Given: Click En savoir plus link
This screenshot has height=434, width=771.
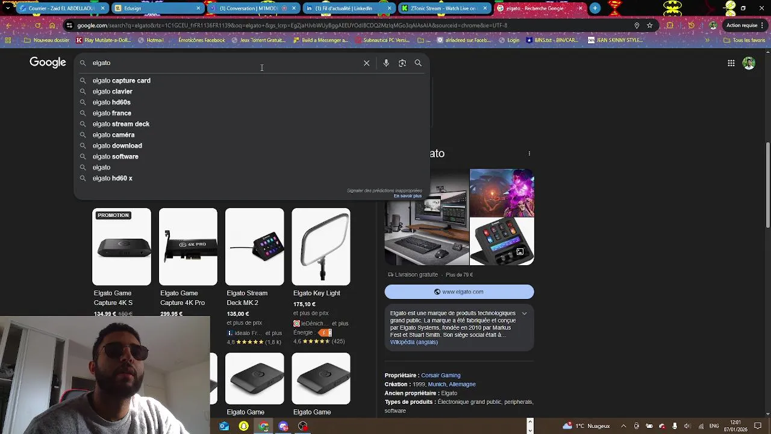Looking at the screenshot, I should pos(408,196).
